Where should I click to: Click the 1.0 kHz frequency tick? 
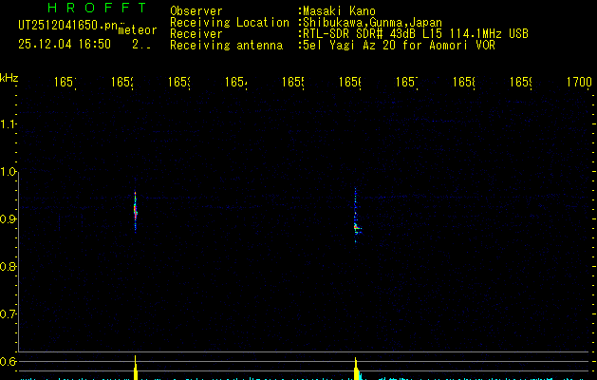point(9,172)
